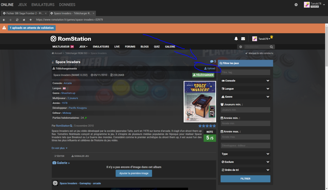Click the green TÉLÉCHARGER button
Viewport: 328px width, 190px height.
pyautogui.click(x=203, y=75)
